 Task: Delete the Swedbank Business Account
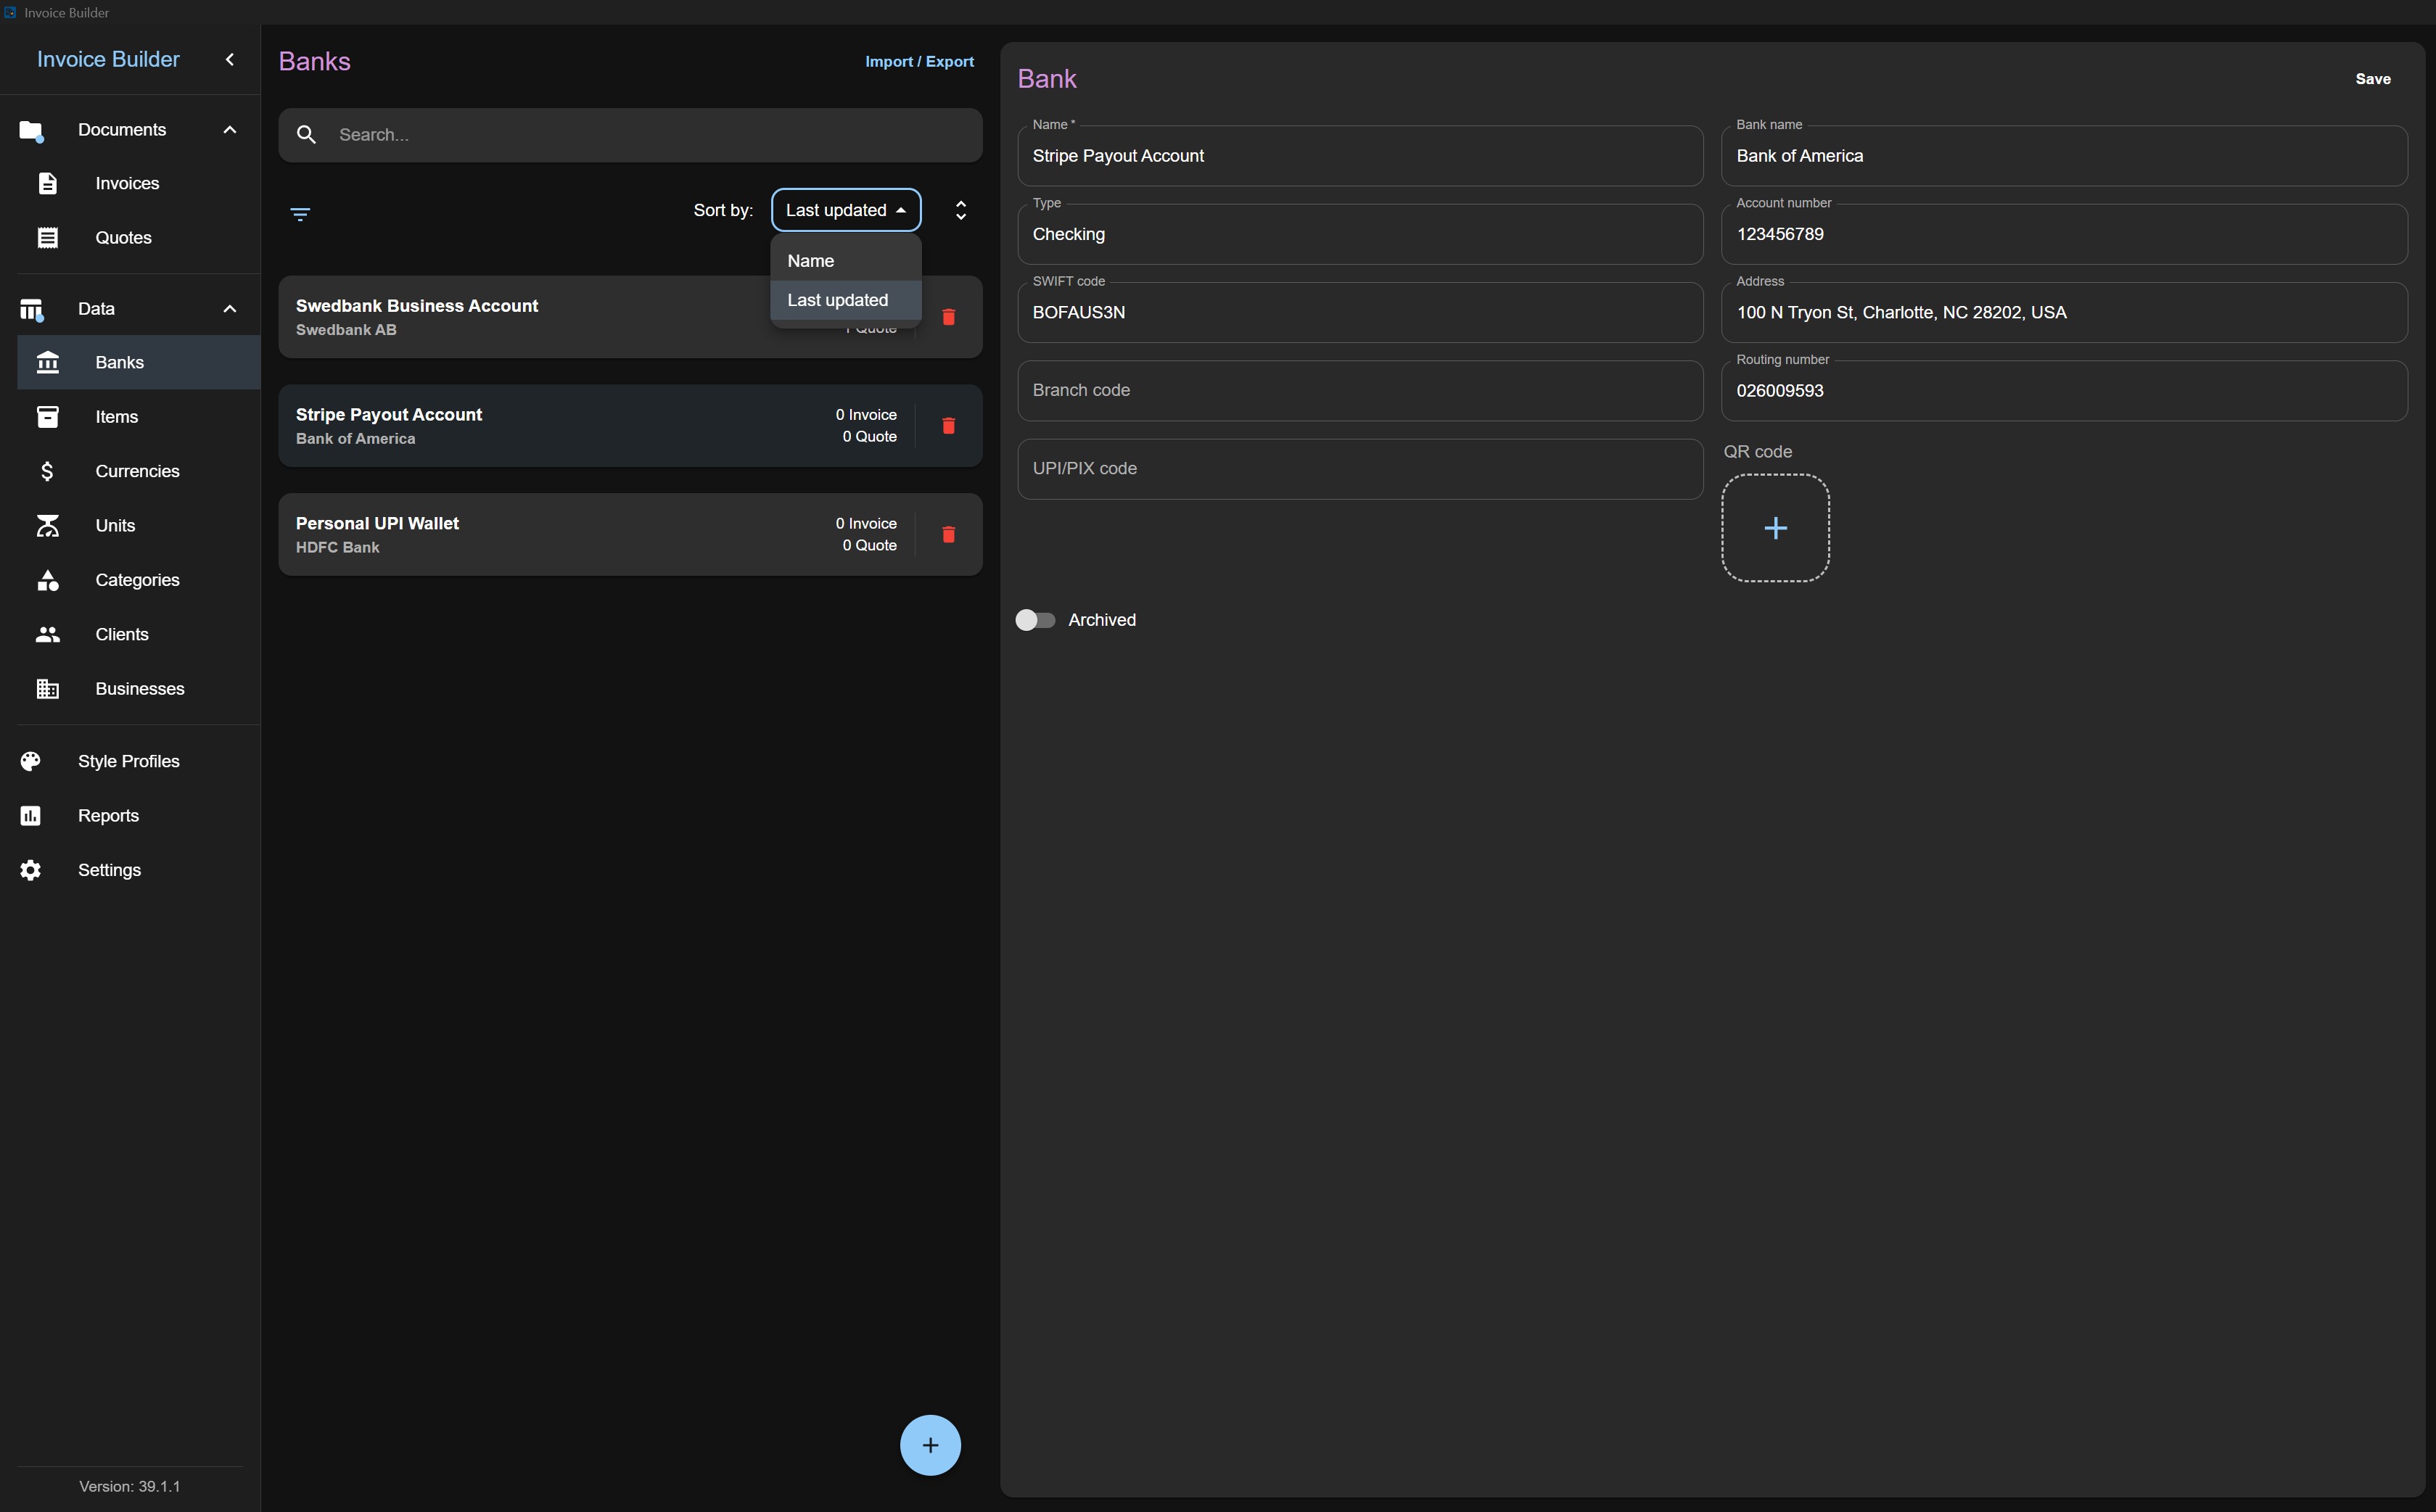click(948, 317)
